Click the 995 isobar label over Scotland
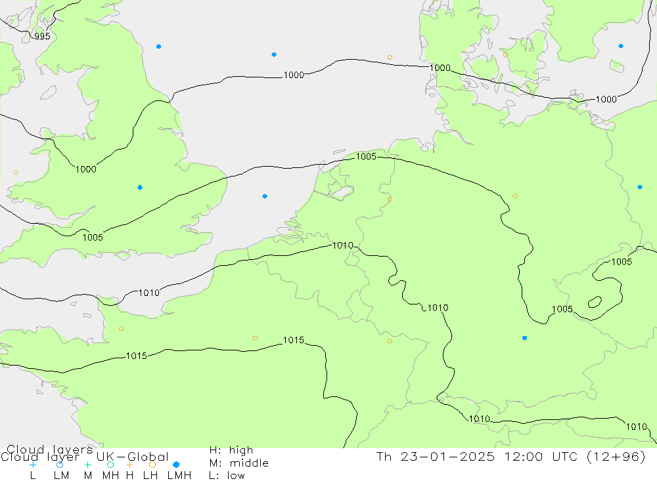The height and width of the screenshot is (481, 657). pyautogui.click(x=42, y=37)
